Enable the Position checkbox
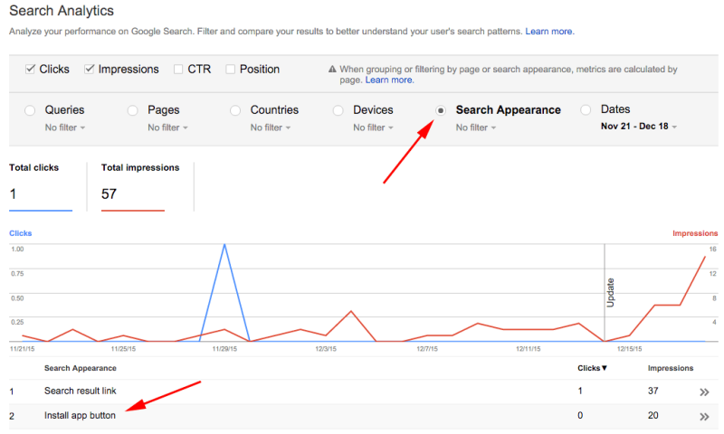This screenshot has width=724, height=434. tap(231, 69)
